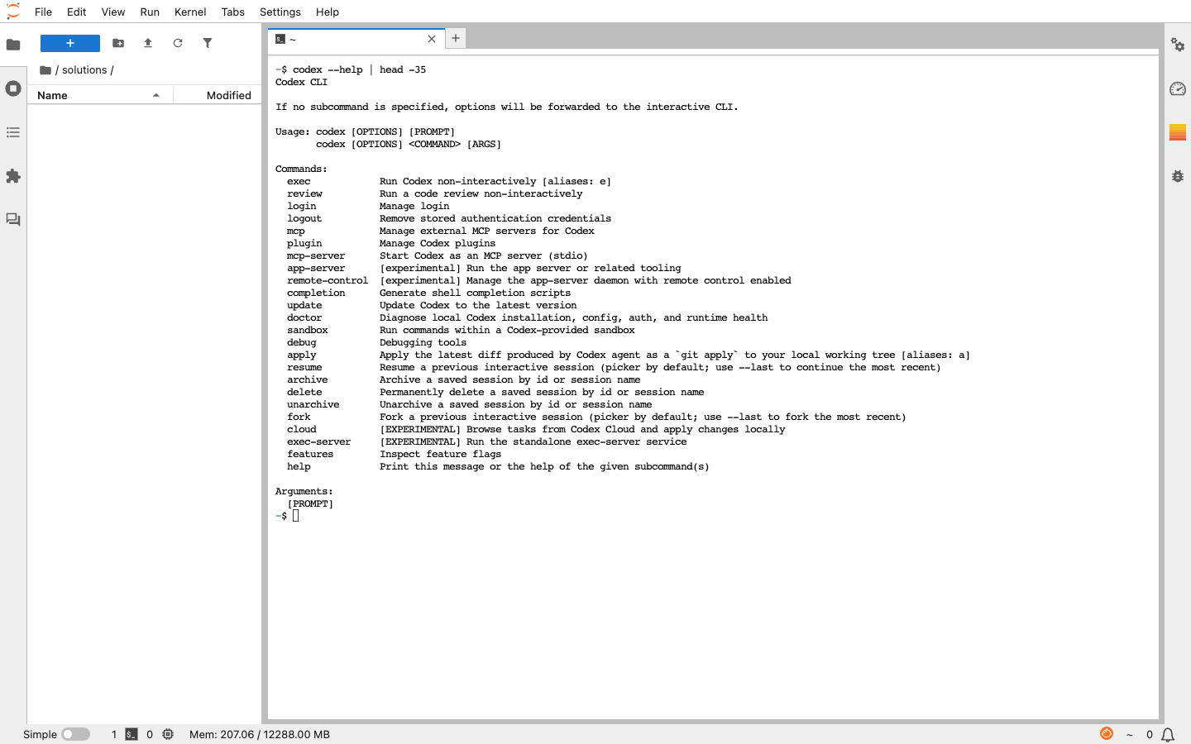Click the kernel chip icon in status bar
1191x744 pixels.
(x=168, y=734)
